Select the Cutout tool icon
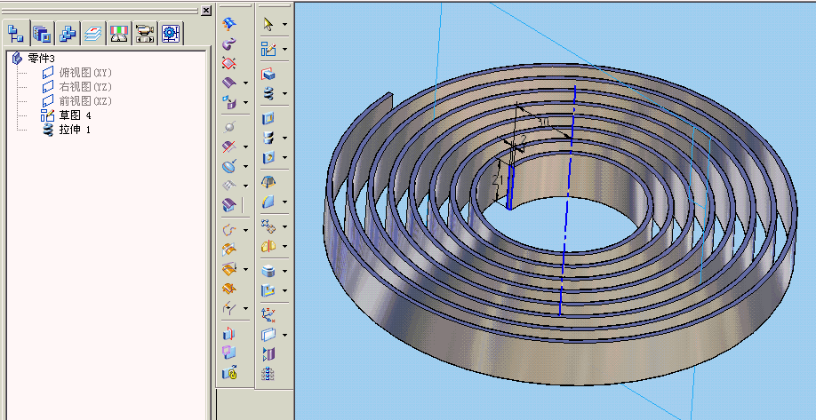This screenshot has height=420, width=816. [268, 118]
